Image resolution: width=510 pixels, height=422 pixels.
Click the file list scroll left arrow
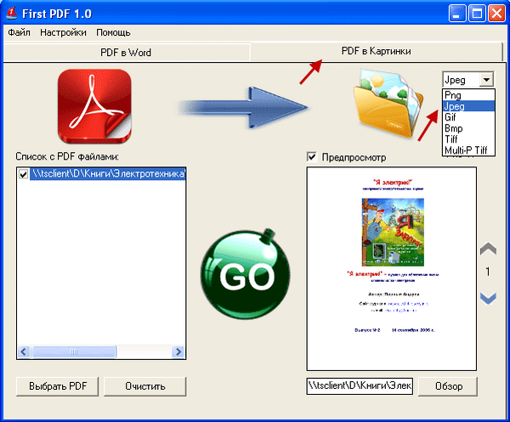pos(24,352)
